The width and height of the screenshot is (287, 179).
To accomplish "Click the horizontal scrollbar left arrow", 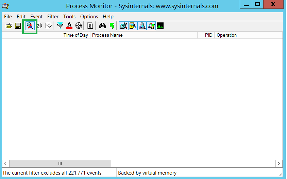I will pos(5,163).
